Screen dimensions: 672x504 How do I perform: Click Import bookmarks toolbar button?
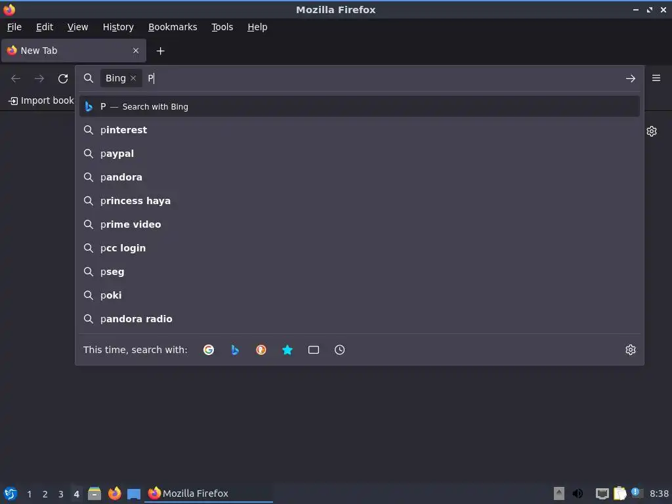point(41,100)
